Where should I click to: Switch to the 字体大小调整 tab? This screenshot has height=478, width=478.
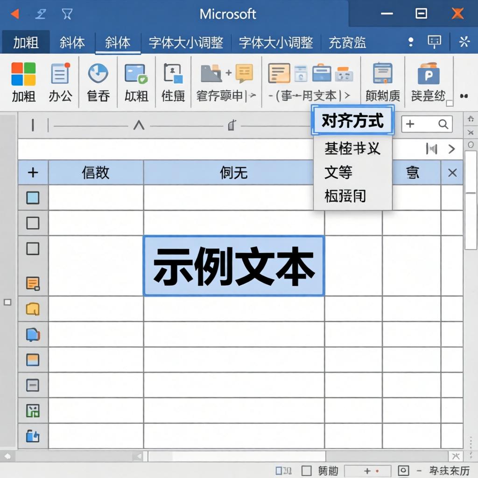[185, 43]
